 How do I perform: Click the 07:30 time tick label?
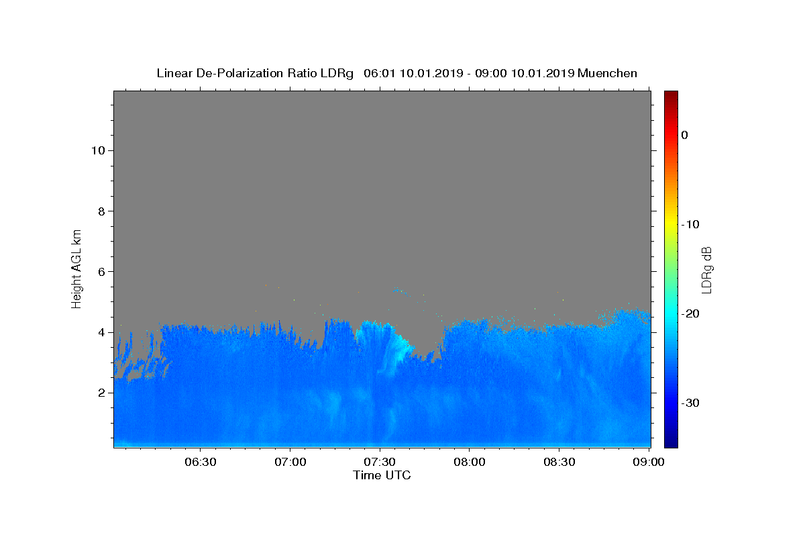tap(380, 462)
